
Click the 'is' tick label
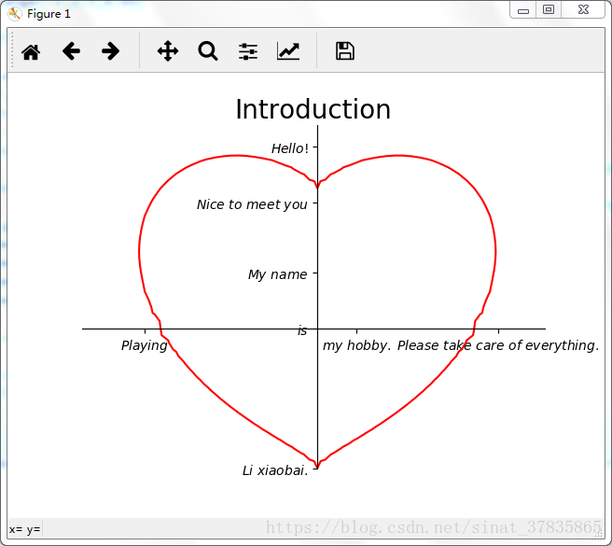coord(302,330)
